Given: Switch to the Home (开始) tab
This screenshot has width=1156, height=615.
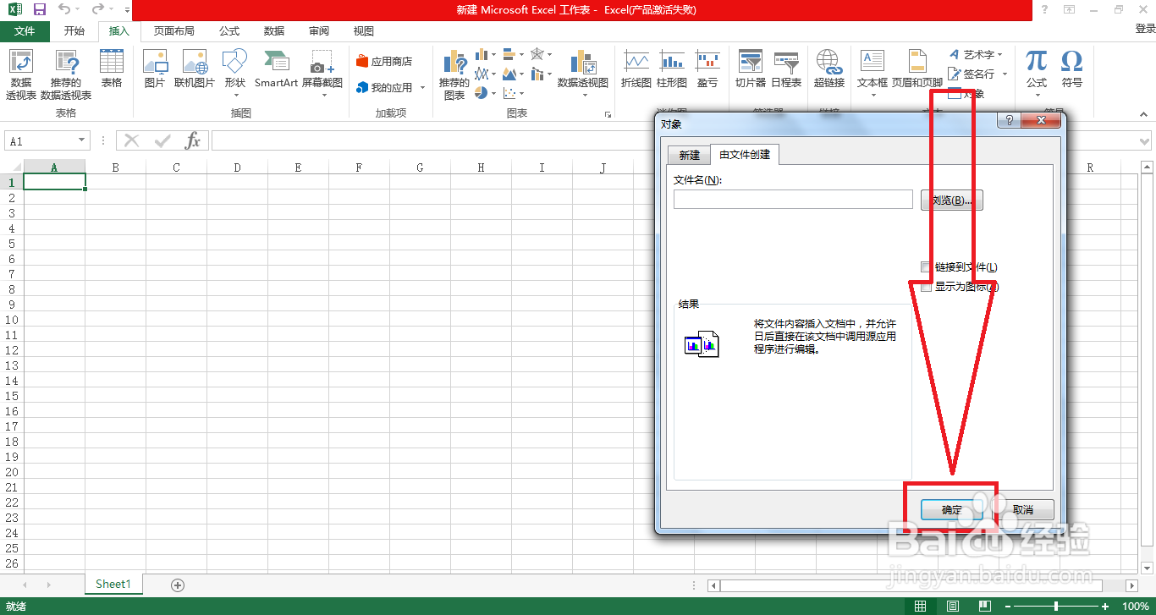Looking at the screenshot, I should coord(74,30).
